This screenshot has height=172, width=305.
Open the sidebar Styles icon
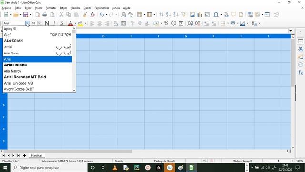(300, 49)
